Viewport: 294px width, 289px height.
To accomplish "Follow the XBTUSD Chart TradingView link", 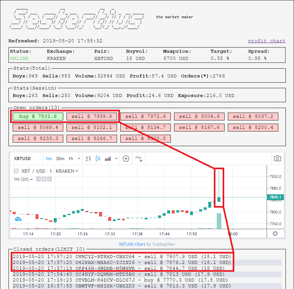I will (132, 244).
